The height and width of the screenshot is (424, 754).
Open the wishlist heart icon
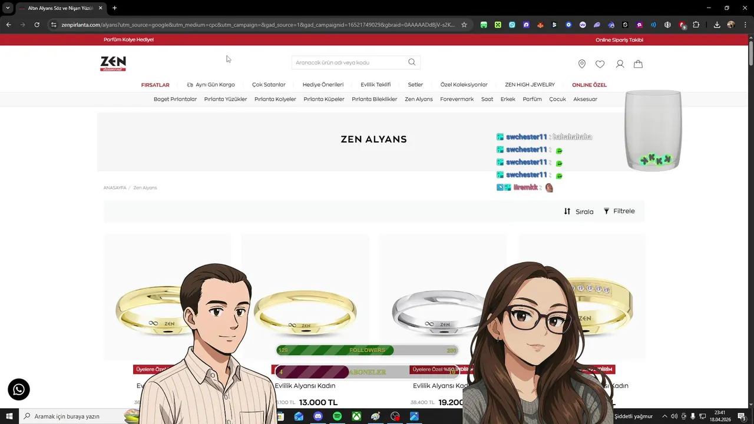click(x=600, y=64)
